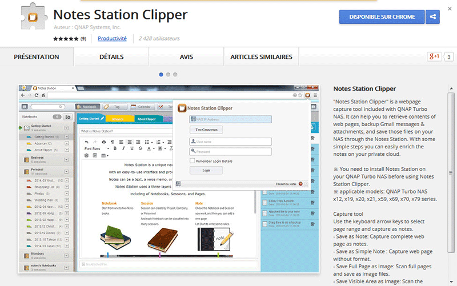This screenshot has height=286, width=457.
Task: Open the Font Sizes dropdown
Action: (97, 148)
